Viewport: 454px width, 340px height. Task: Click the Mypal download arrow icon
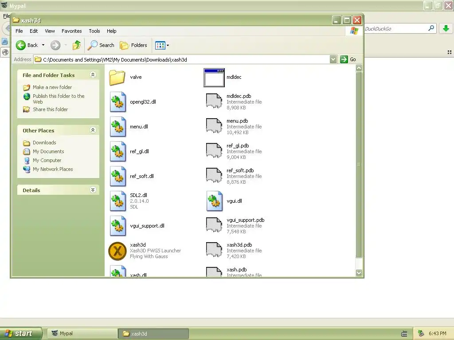coord(446,28)
